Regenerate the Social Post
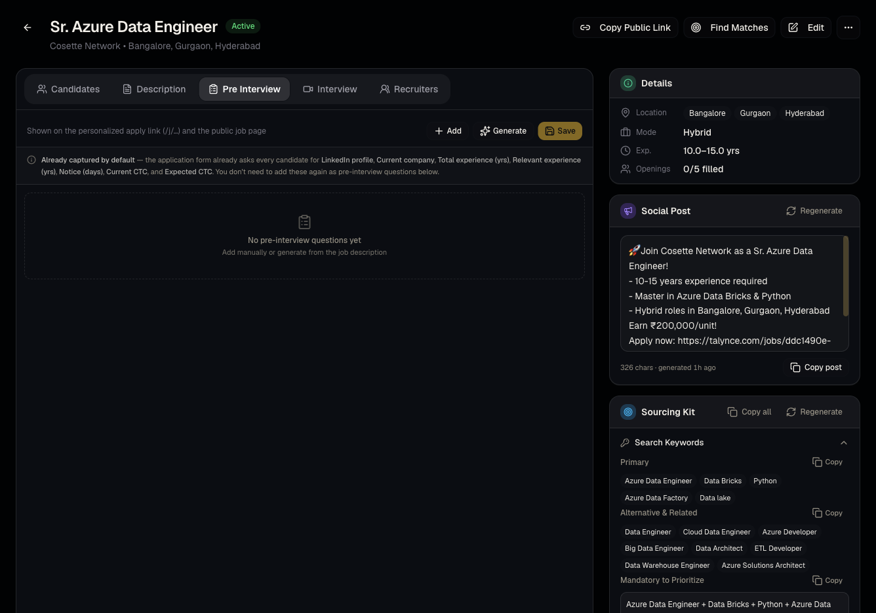Screen dimensions: 876x613 [814, 211]
